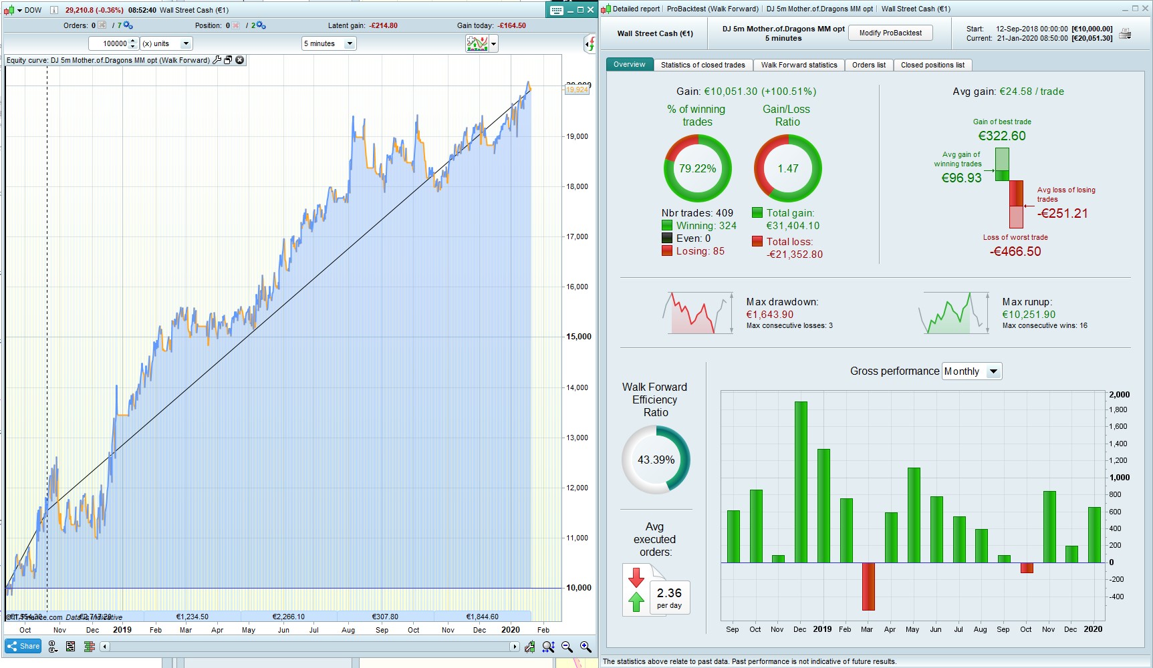Open the chart link group icon
Viewport: 1153px width, 668px height.
53,647
